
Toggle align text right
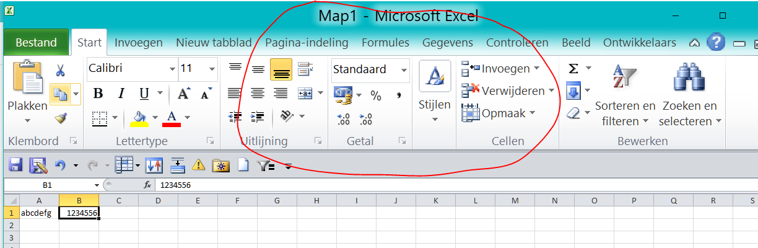pyautogui.click(x=281, y=93)
